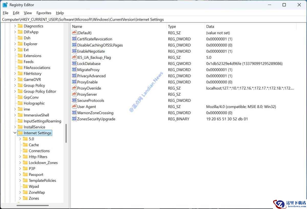Expand the ZoneMap subkey
Screen dimensions: 307x209
(x=20, y=192)
